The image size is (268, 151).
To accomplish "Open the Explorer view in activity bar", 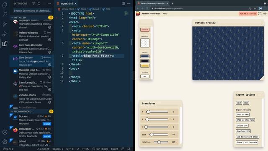I will [x=5, y=5].
